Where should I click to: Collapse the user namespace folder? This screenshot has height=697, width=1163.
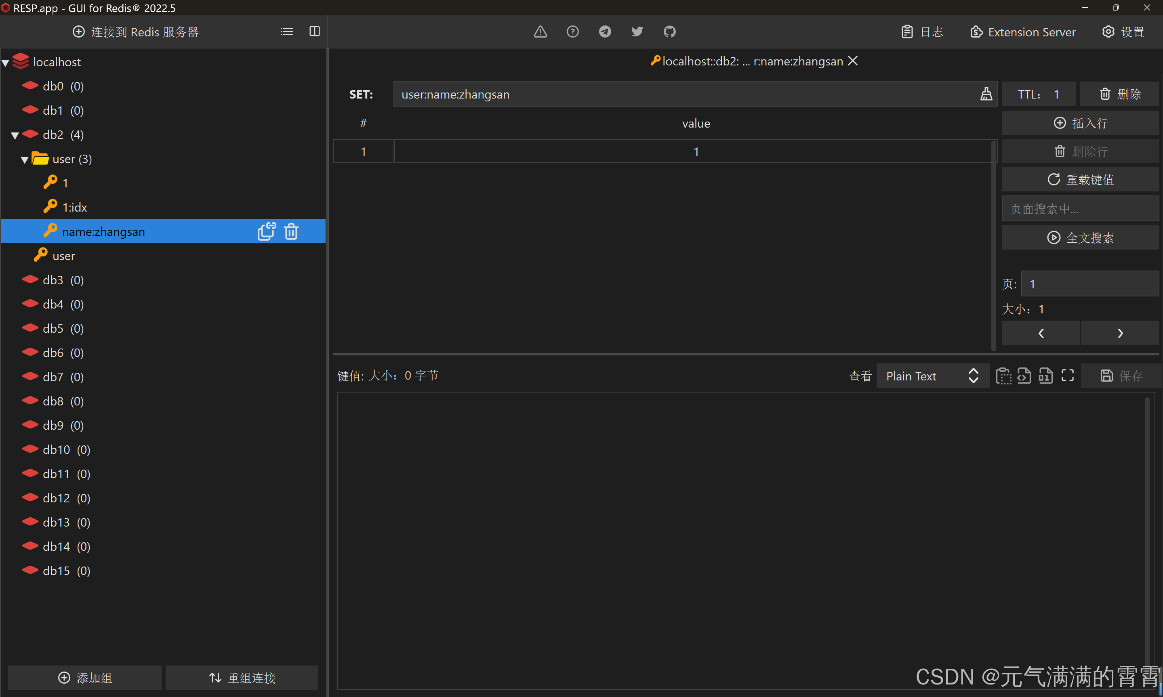[25, 160]
